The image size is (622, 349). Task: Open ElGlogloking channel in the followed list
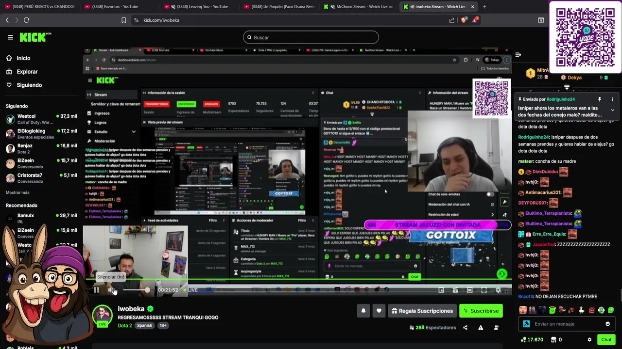[x=41, y=134]
